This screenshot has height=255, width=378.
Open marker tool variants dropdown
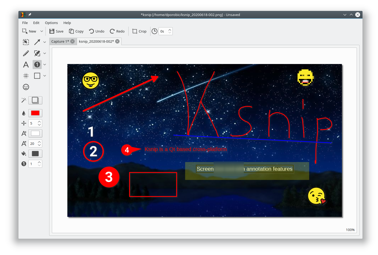[45, 53]
